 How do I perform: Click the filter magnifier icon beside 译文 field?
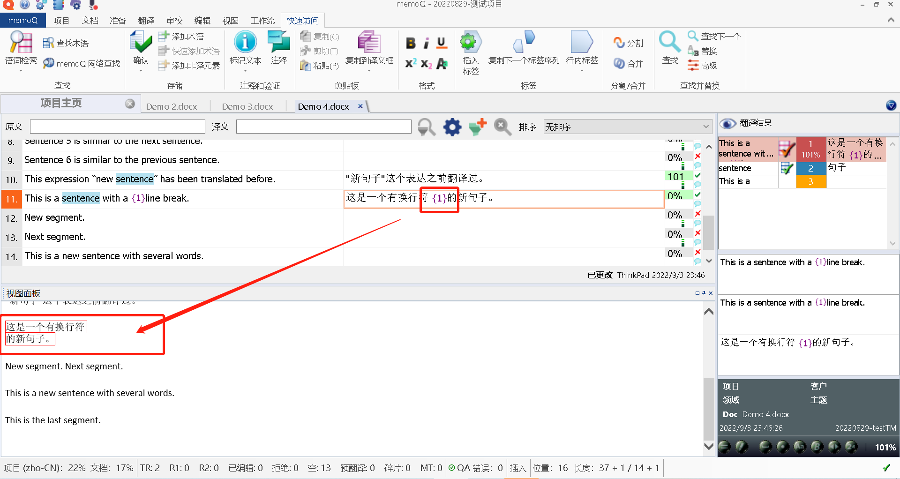(x=427, y=127)
